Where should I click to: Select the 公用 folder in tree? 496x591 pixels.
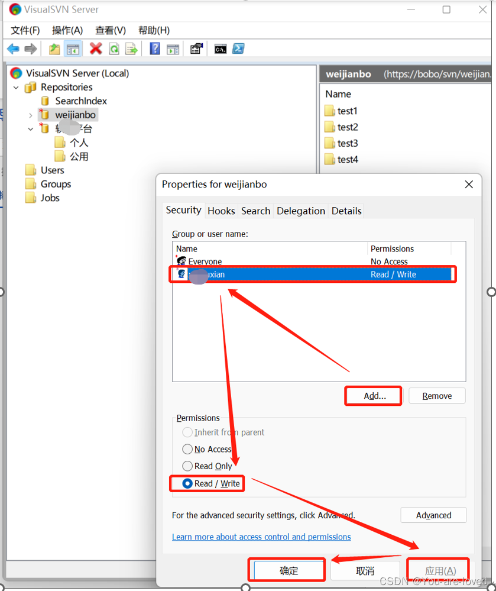(x=79, y=156)
